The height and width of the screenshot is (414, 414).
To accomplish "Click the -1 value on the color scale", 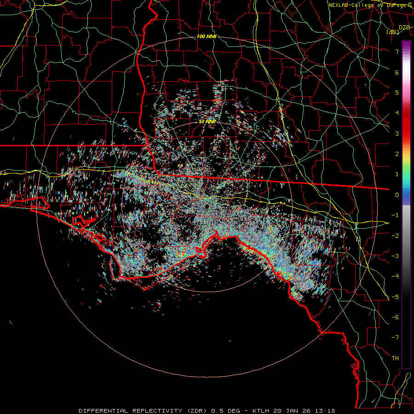I will point(395,215).
